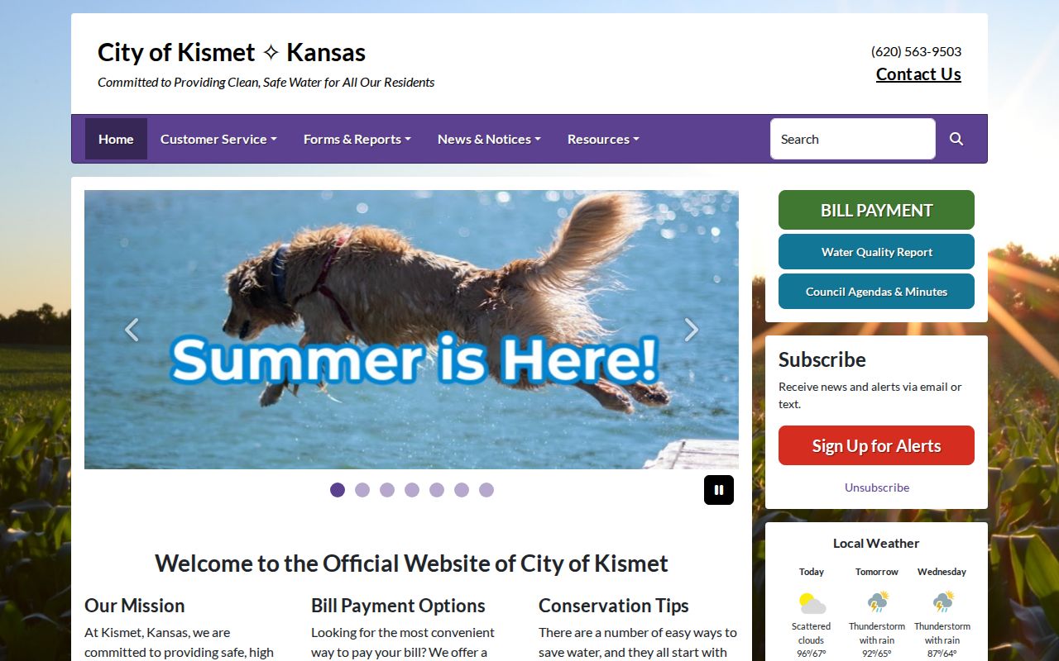View the Water Quality Report
Image resolution: width=1059 pixels, height=661 pixels.
(876, 252)
